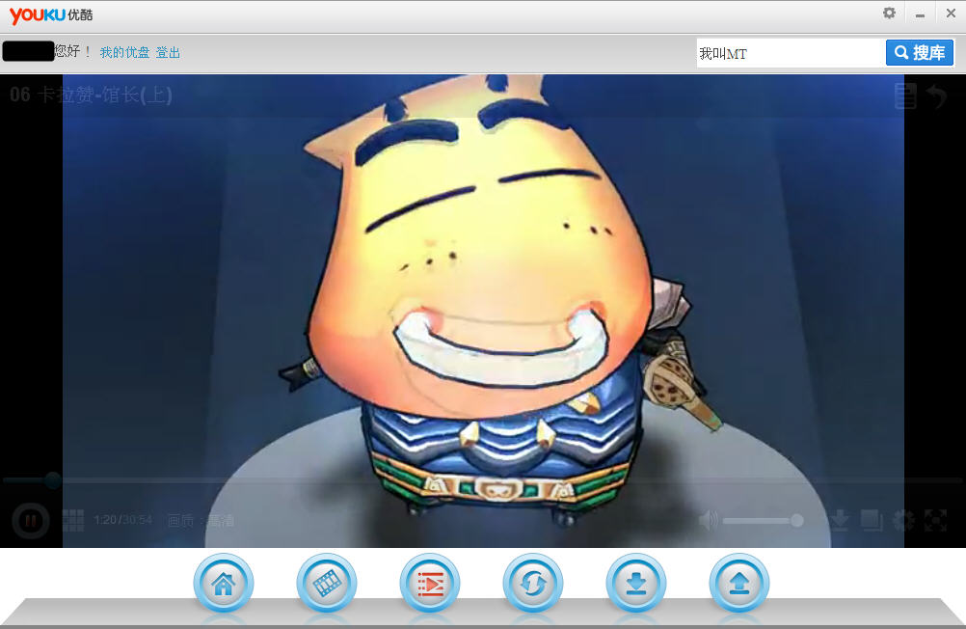Open the grid episode list icon in player bar

pos(73,520)
